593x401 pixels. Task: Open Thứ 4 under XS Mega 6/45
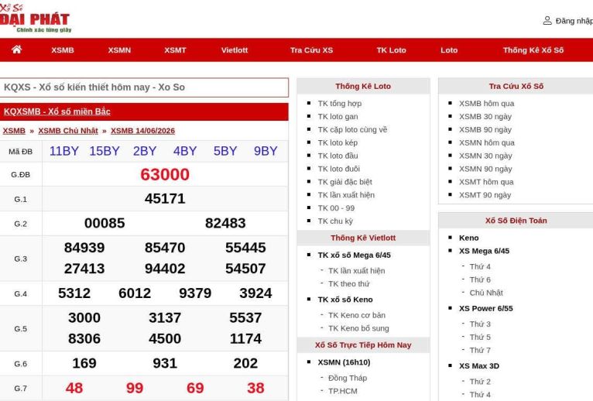pos(480,267)
